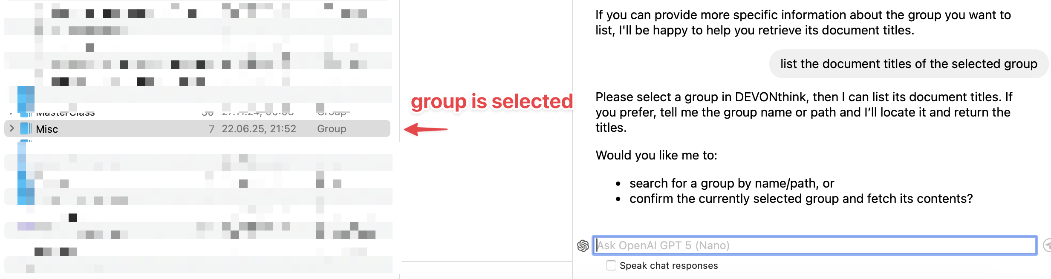The height and width of the screenshot is (279, 1051).
Task: Click the red "group is selected" annotation text
Action: pyautogui.click(x=492, y=102)
